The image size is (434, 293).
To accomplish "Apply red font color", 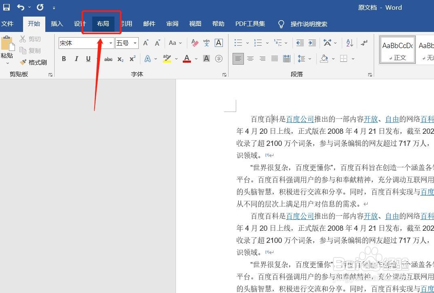I will click(187, 59).
